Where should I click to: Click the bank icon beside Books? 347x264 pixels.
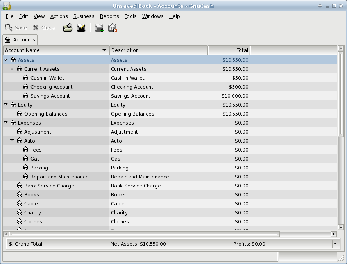19,194
